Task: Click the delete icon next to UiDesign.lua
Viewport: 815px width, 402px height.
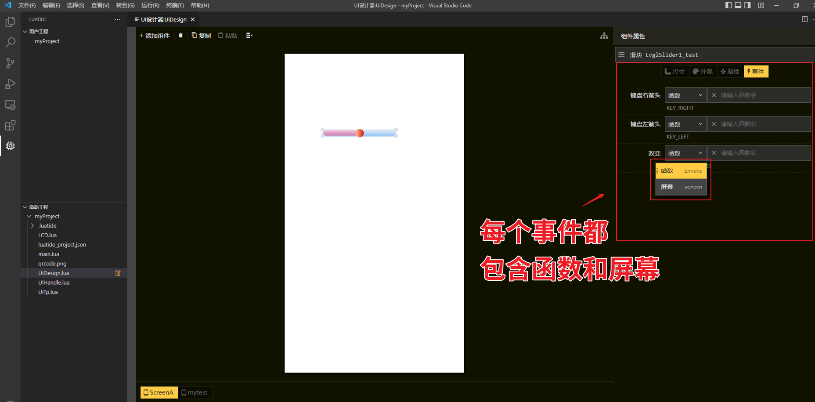Action: click(x=118, y=272)
